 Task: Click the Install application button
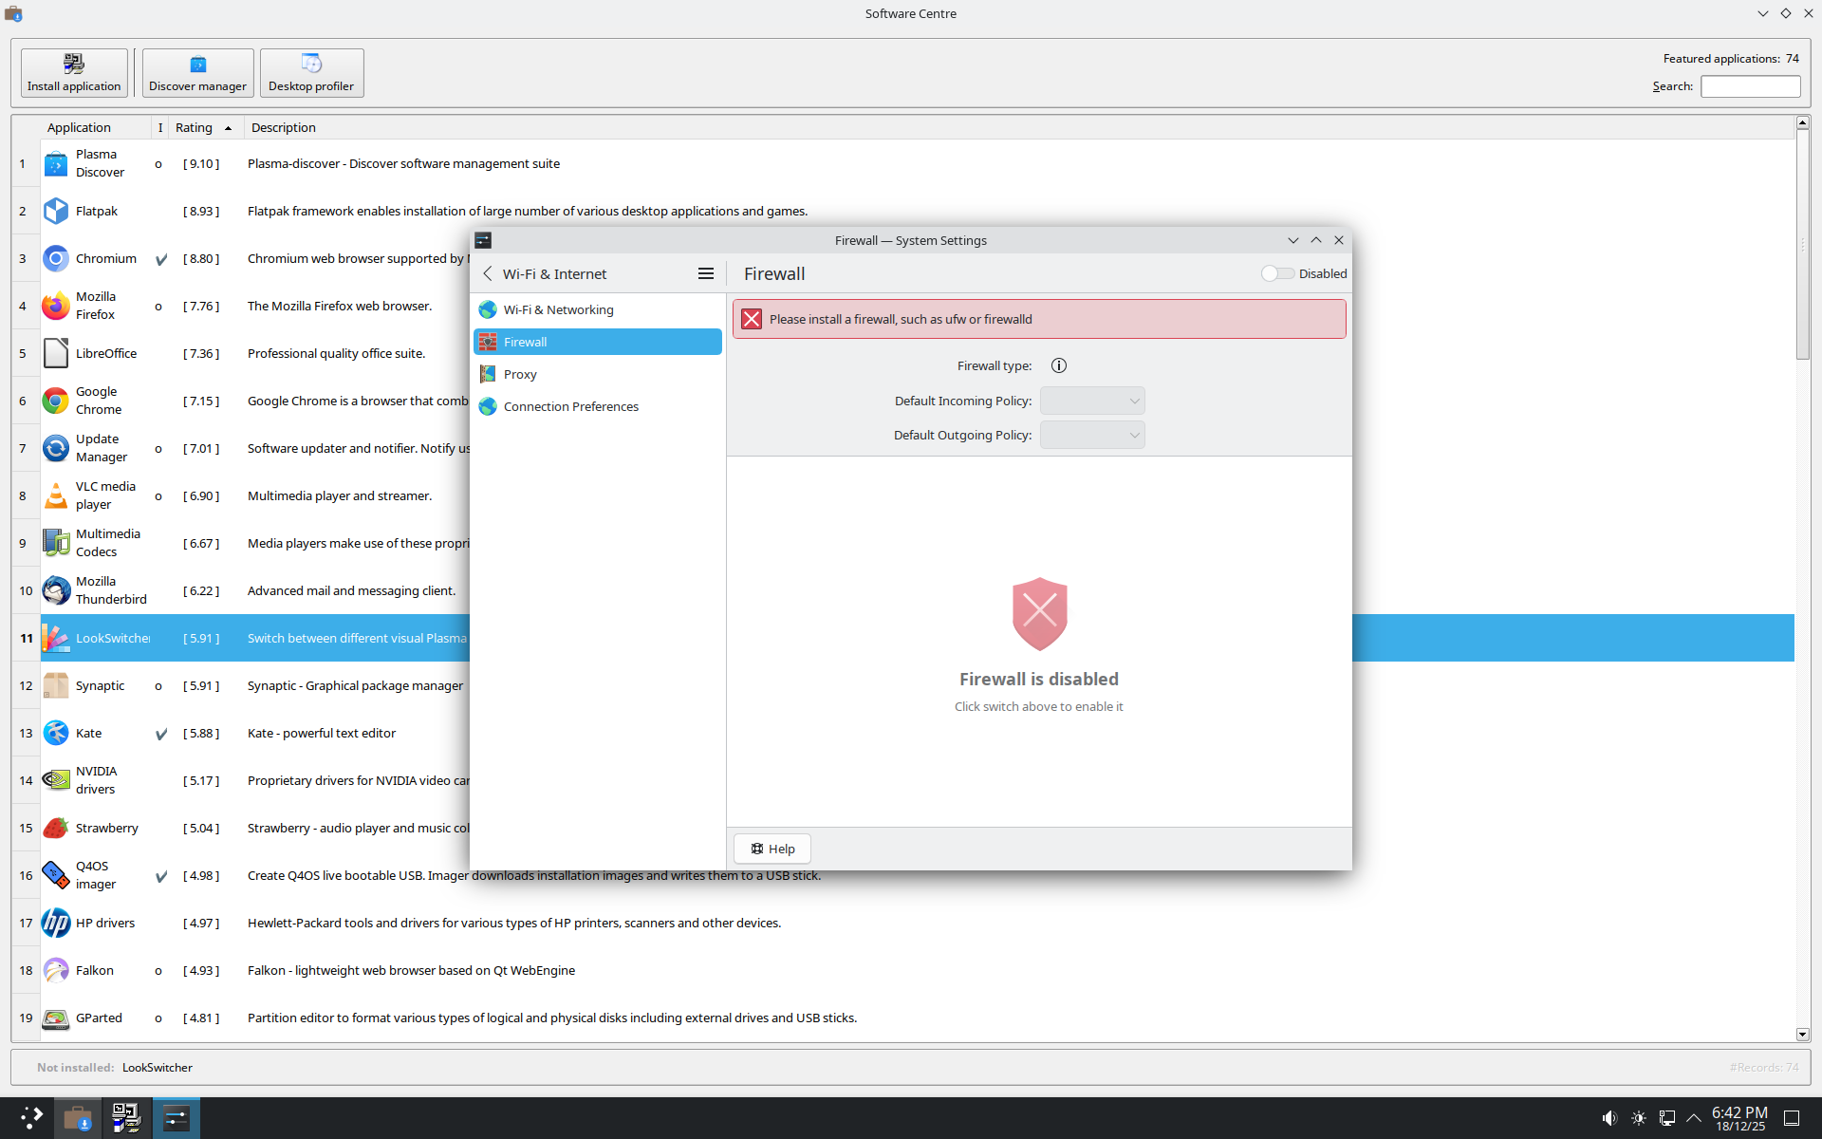tap(74, 73)
